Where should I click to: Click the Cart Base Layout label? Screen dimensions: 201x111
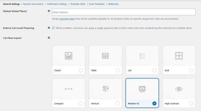tap(12, 38)
